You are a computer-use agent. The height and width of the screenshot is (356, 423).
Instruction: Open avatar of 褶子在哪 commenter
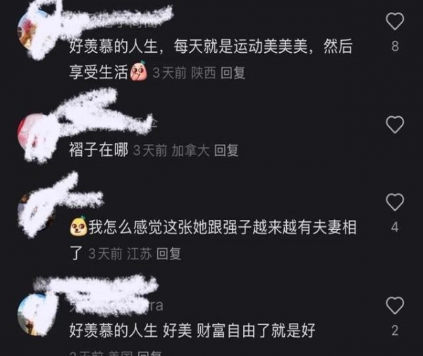pos(35,133)
